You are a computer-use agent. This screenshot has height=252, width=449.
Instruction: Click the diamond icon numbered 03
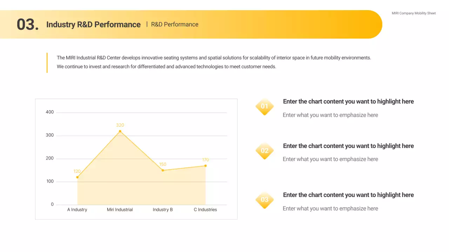coord(264,200)
